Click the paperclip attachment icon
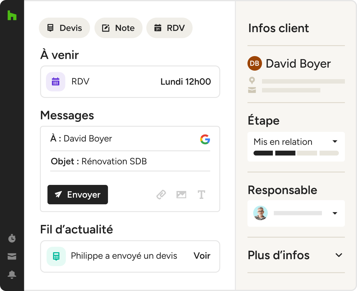 point(161,195)
